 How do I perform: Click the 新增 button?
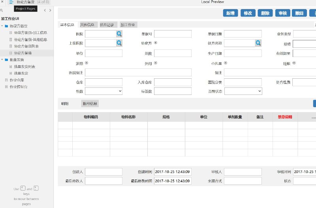point(230,13)
